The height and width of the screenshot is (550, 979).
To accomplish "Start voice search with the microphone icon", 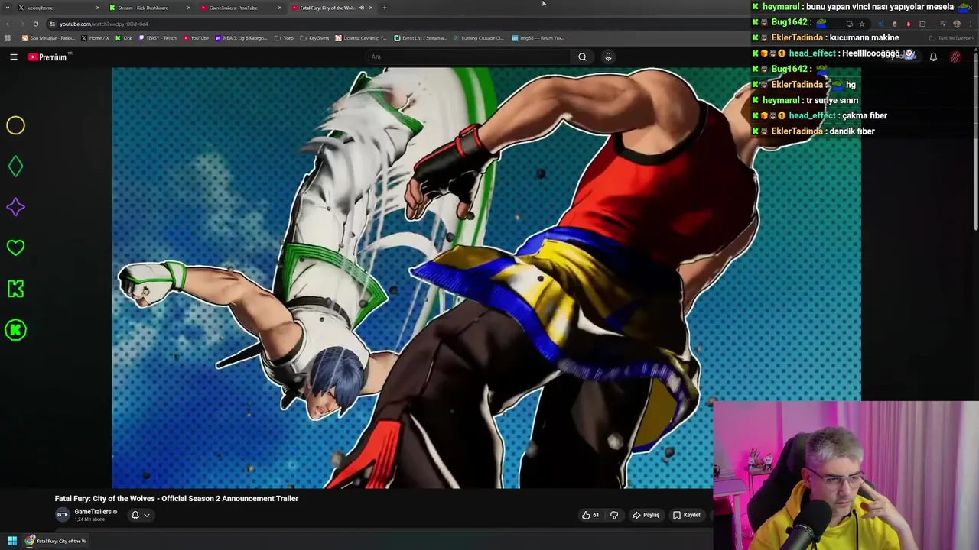I will pos(608,57).
